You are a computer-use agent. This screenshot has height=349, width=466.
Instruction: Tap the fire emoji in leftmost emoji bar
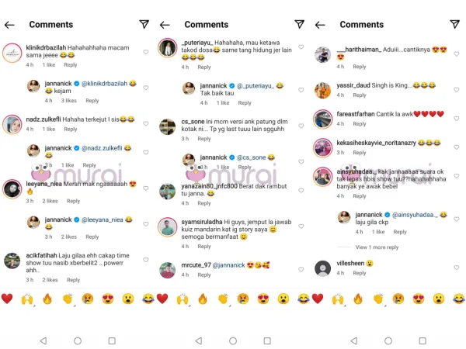pyautogui.click(x=47, y=299)
